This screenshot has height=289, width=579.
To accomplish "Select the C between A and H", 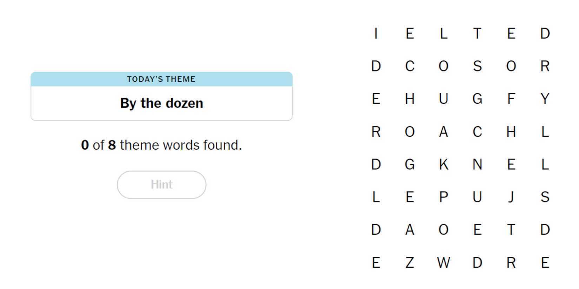I will pyautogui.click(x=477, y=132).
